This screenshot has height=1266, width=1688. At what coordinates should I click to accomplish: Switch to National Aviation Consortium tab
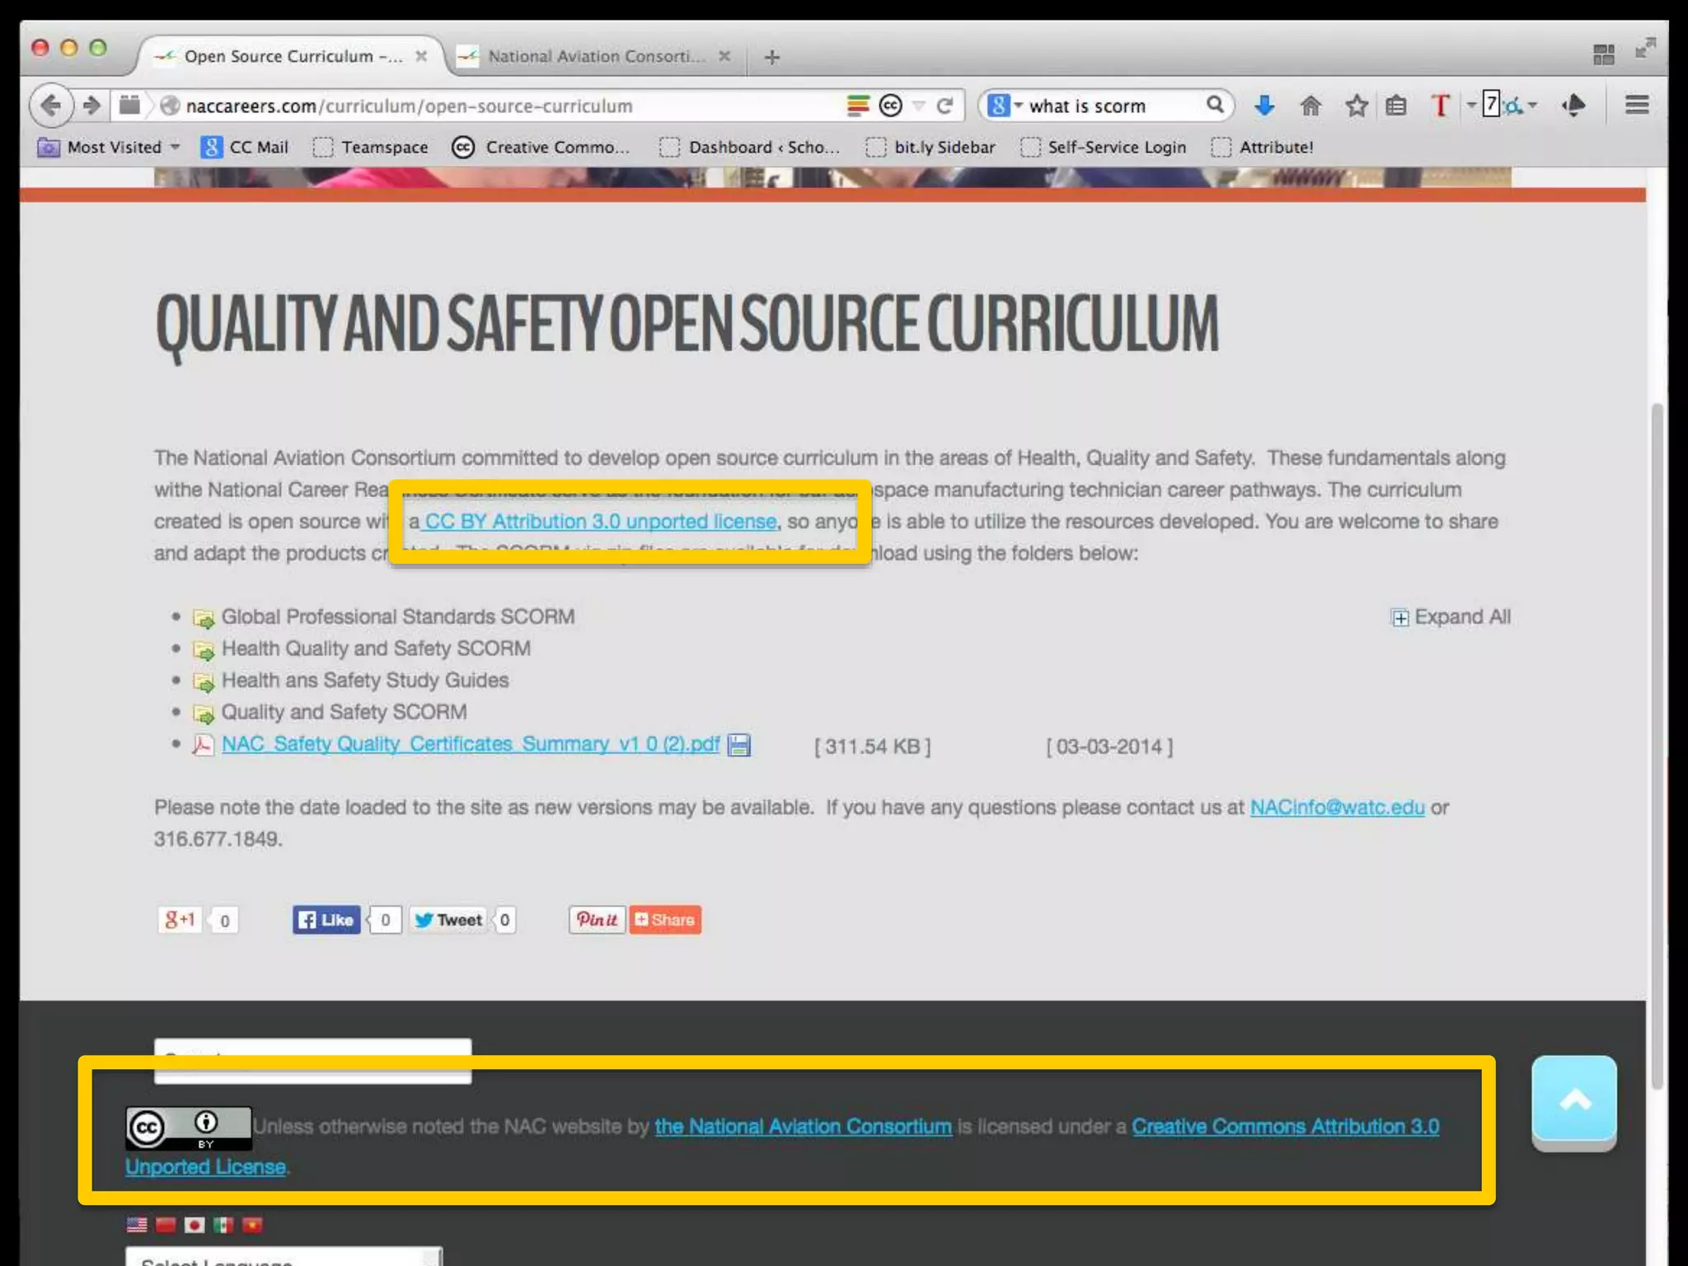click(595, 56)
